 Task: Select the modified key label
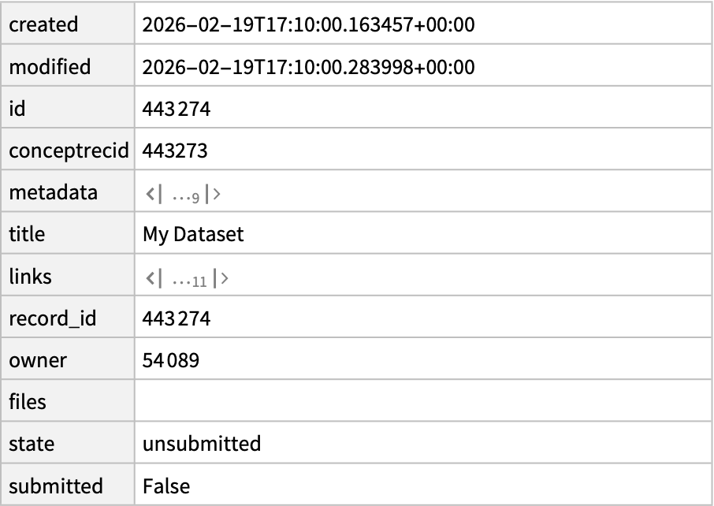(x=50, y=67)
